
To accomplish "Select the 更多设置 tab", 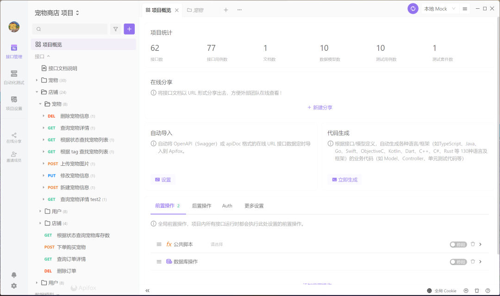I will pos(254,205).
